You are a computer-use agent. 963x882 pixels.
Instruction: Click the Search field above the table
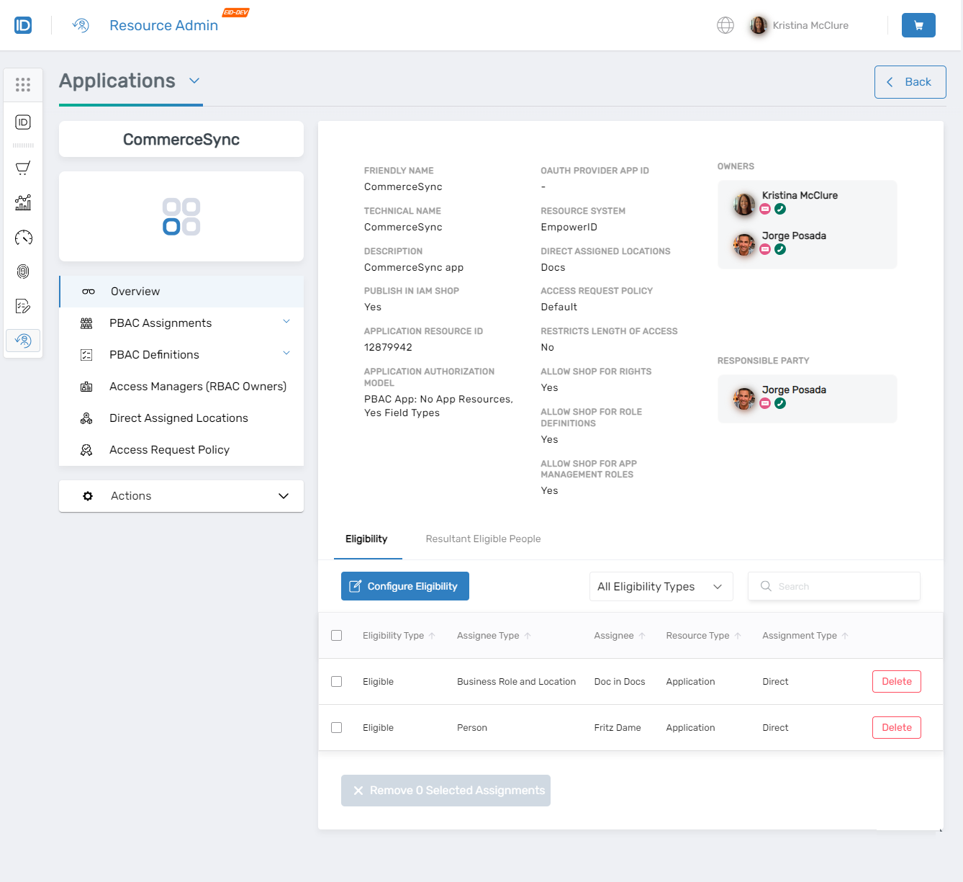tap(833, 586)
